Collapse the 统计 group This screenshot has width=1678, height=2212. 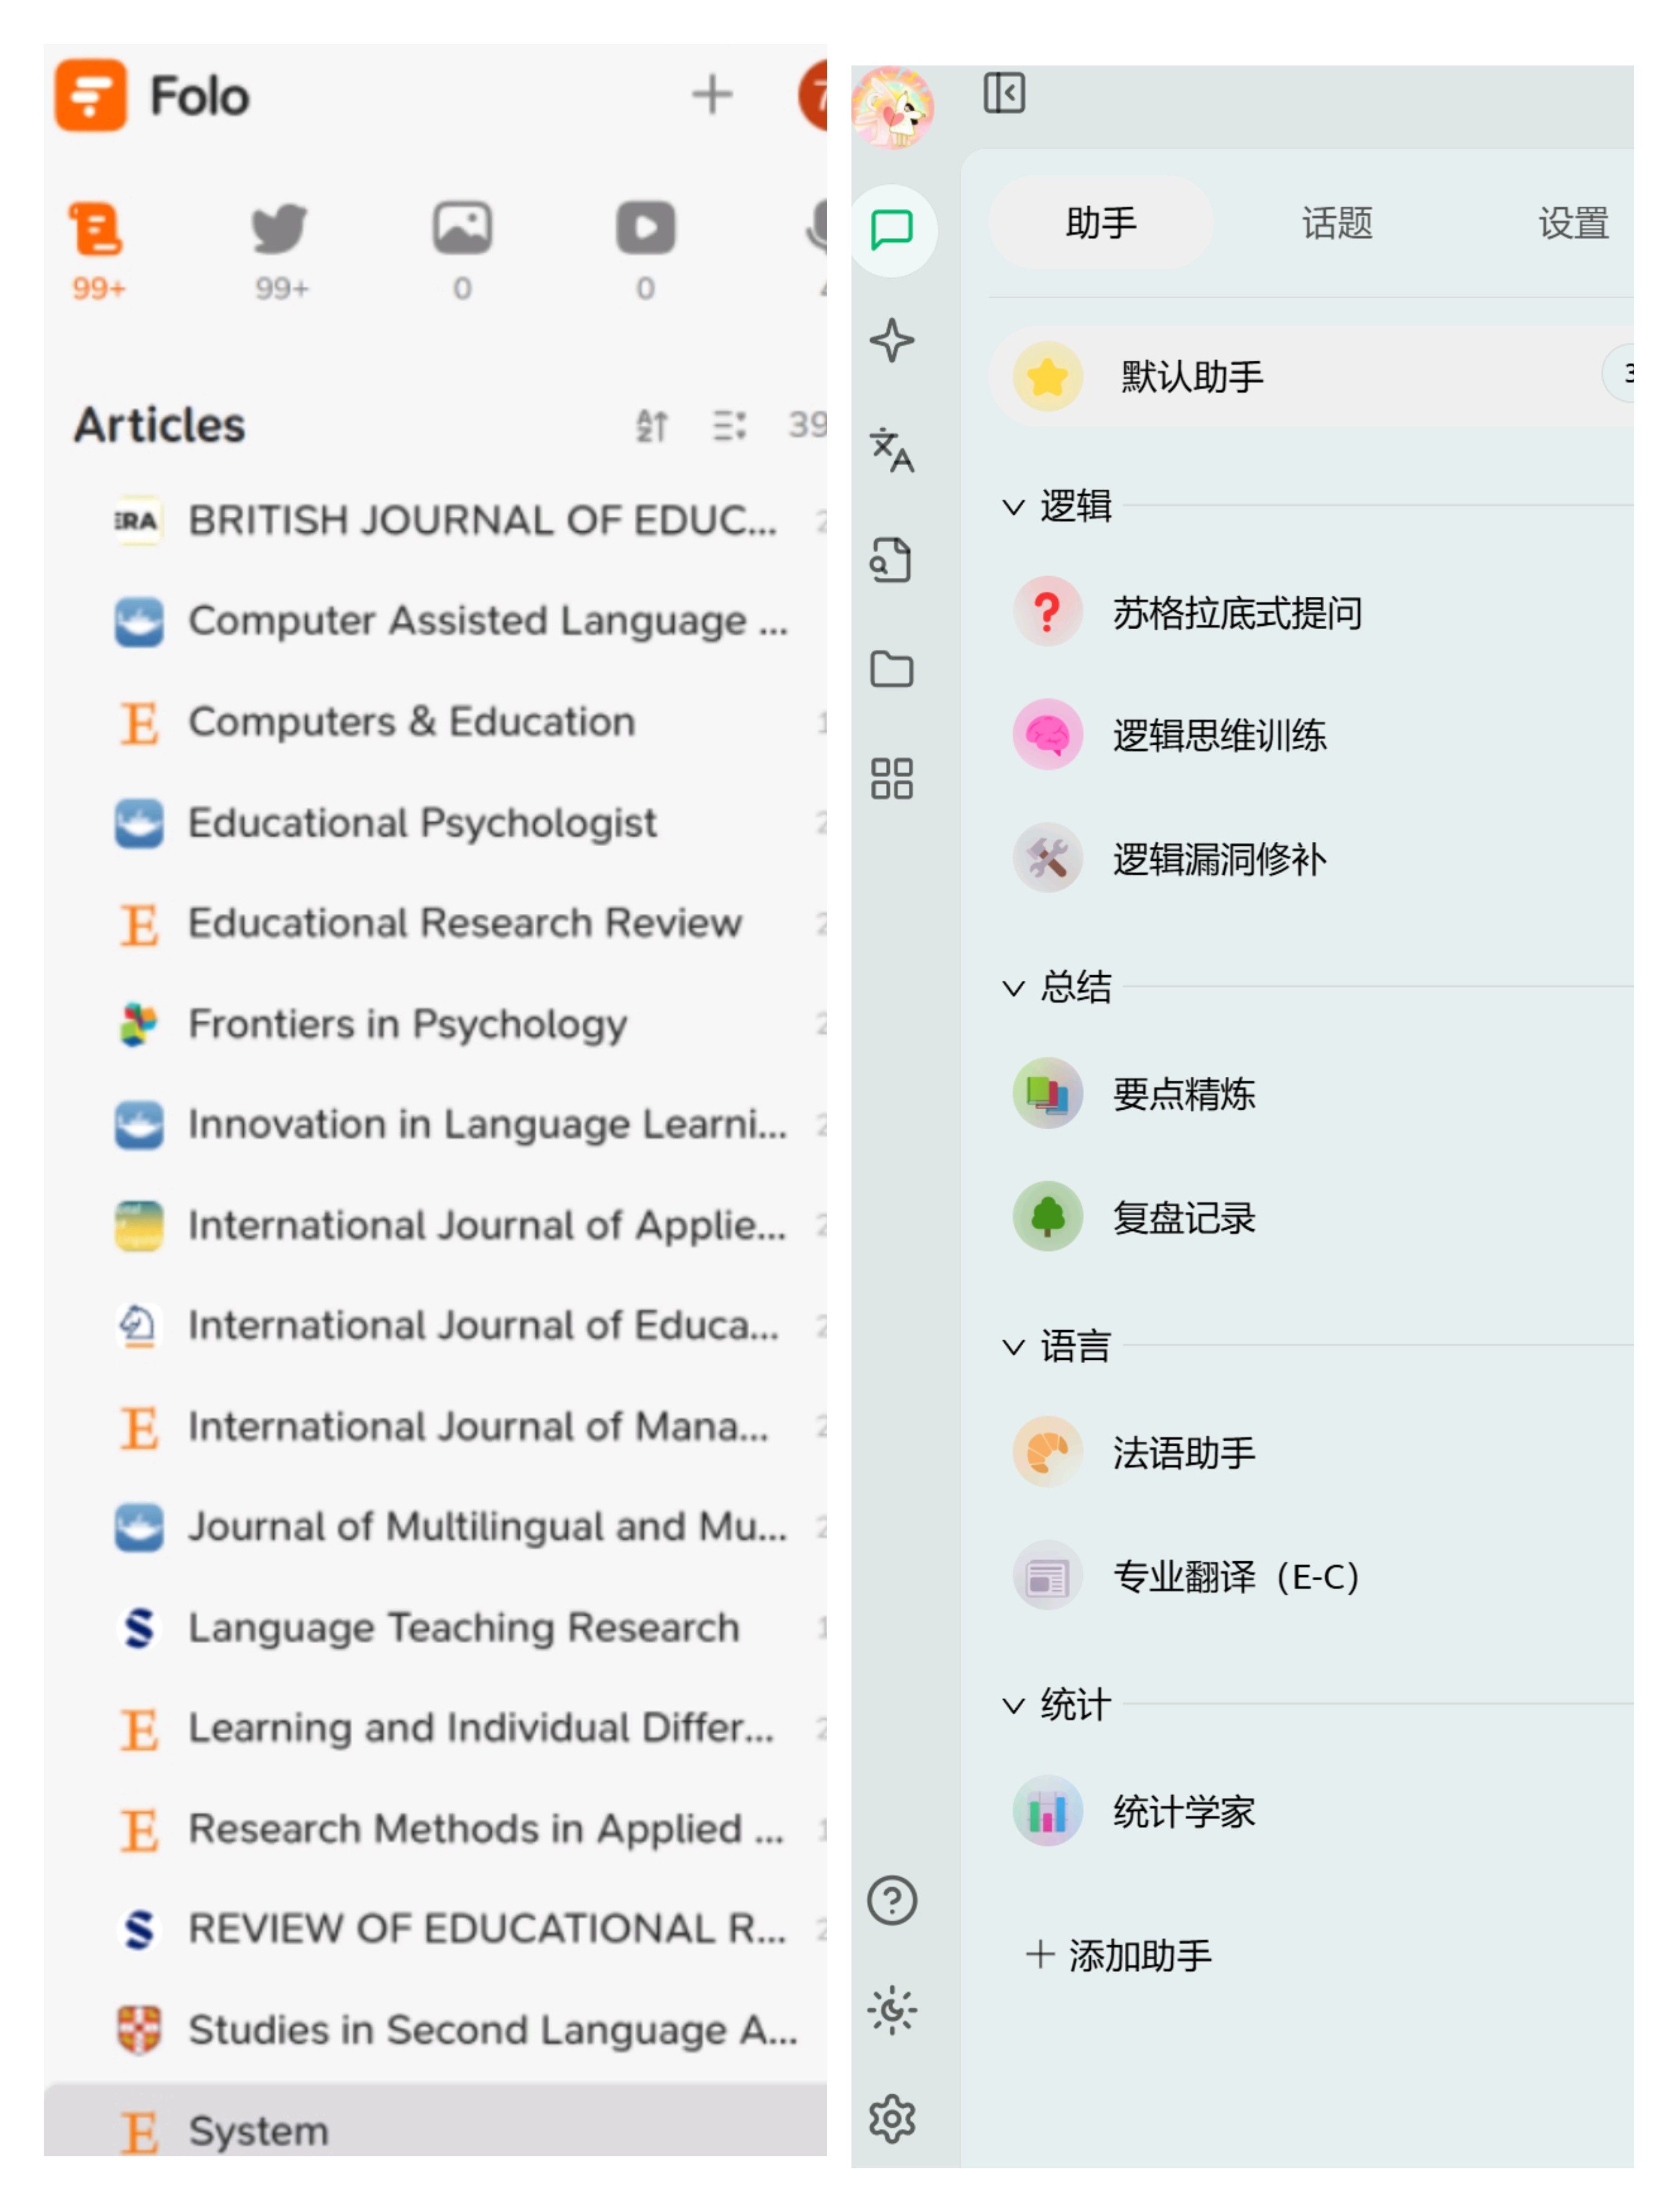click(x=1013, y=1705)
